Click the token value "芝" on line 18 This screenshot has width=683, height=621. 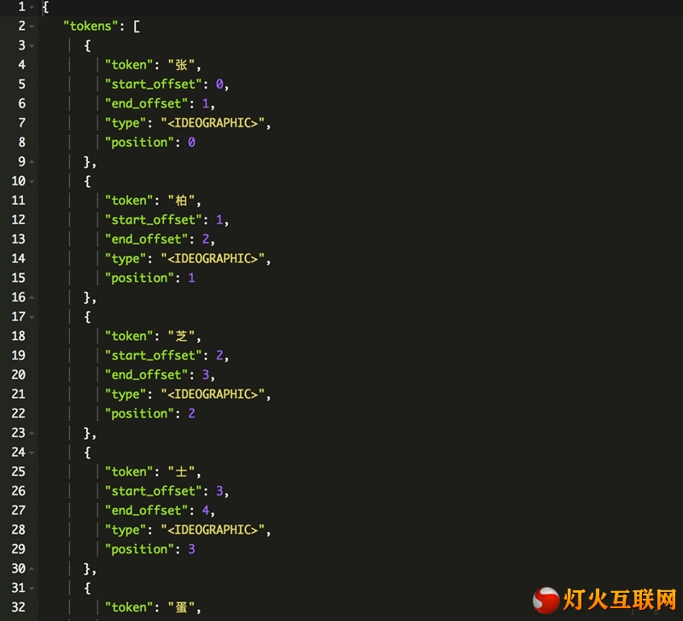click(x=181, y=336)
